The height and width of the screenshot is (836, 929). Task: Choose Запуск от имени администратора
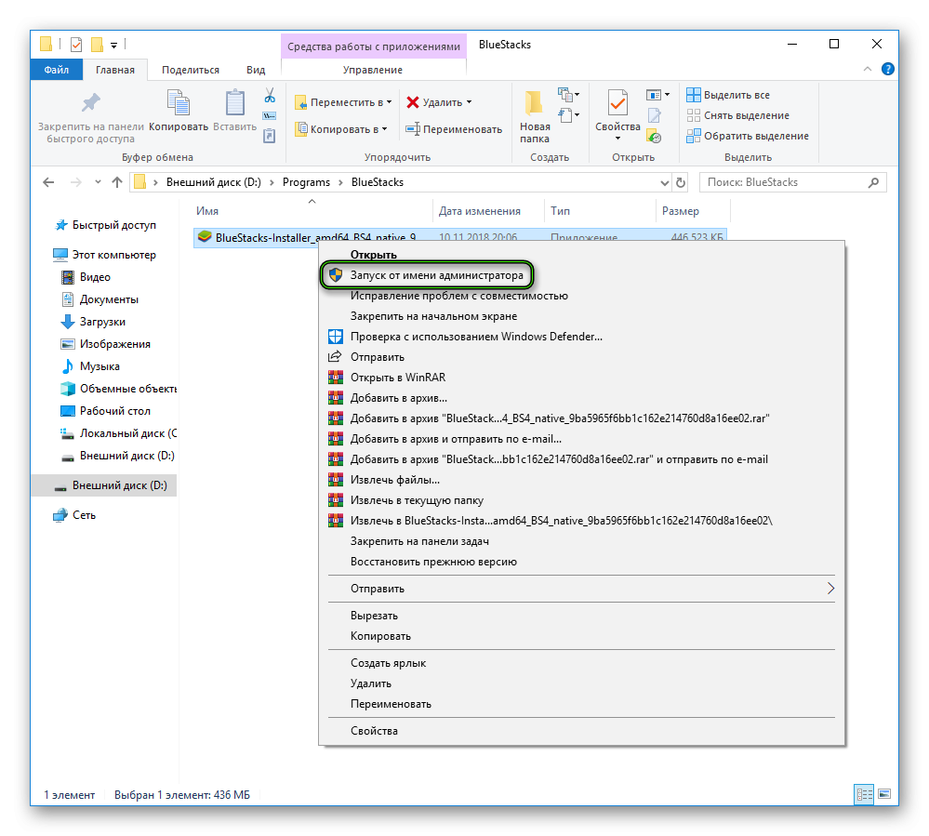427,275
